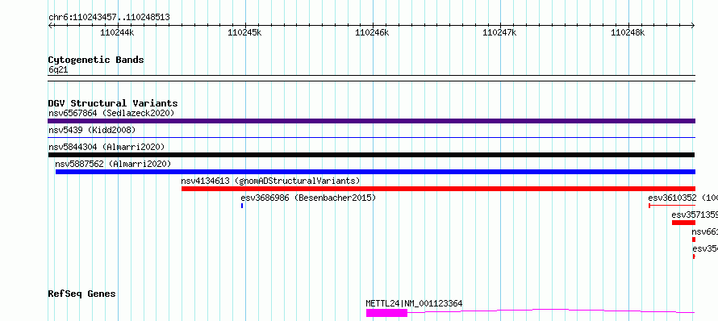Viewport: 718px width, 321px height.
Task: Click the nsv5844304 (Almarri2020) label
Action: (106, 147)
